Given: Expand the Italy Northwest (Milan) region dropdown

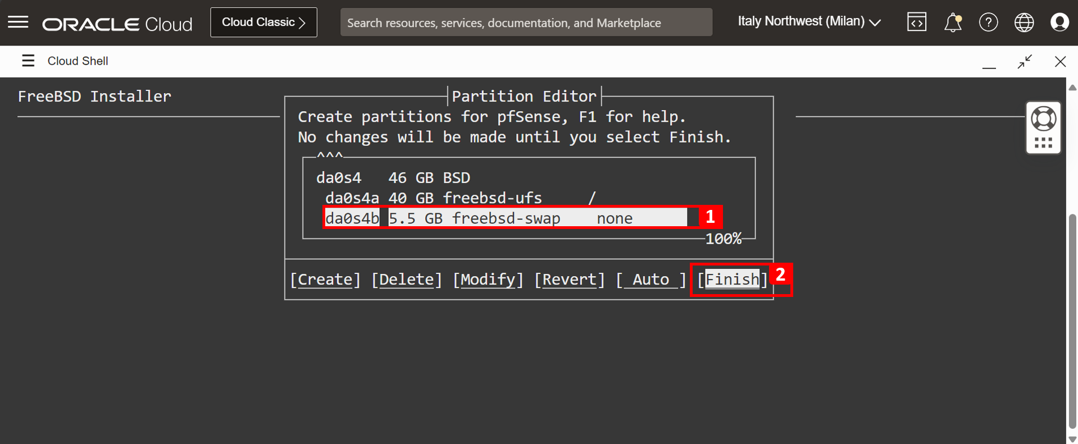Looking at the screenshot, I should coord(809,22).
